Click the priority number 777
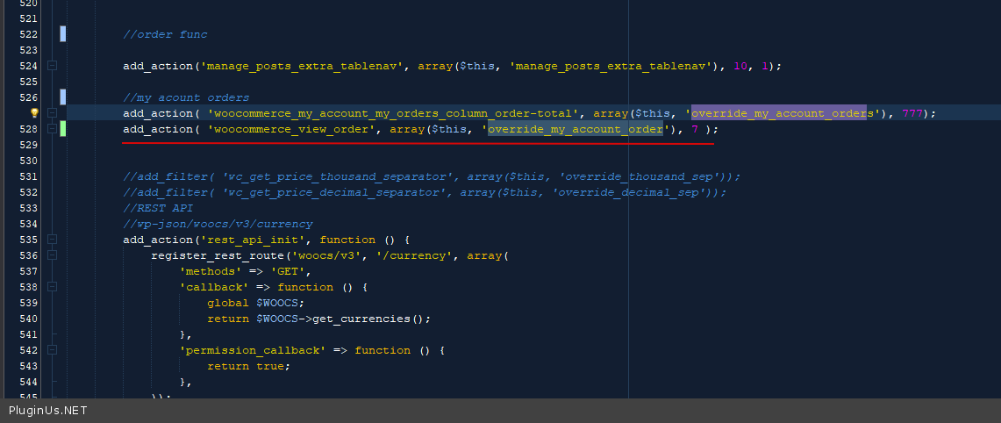The image size is (1001, 423). 915,113
